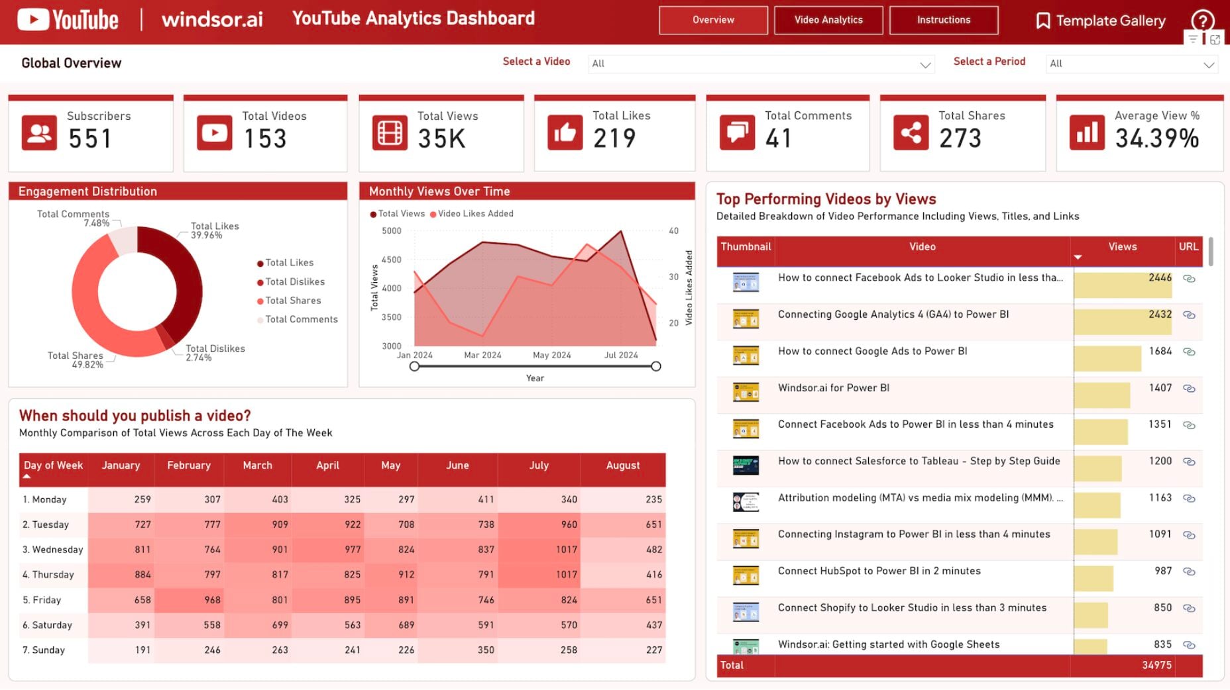Open the Template Gallery
Viewport: 1230px width, 690px height.
(1101, 21)
